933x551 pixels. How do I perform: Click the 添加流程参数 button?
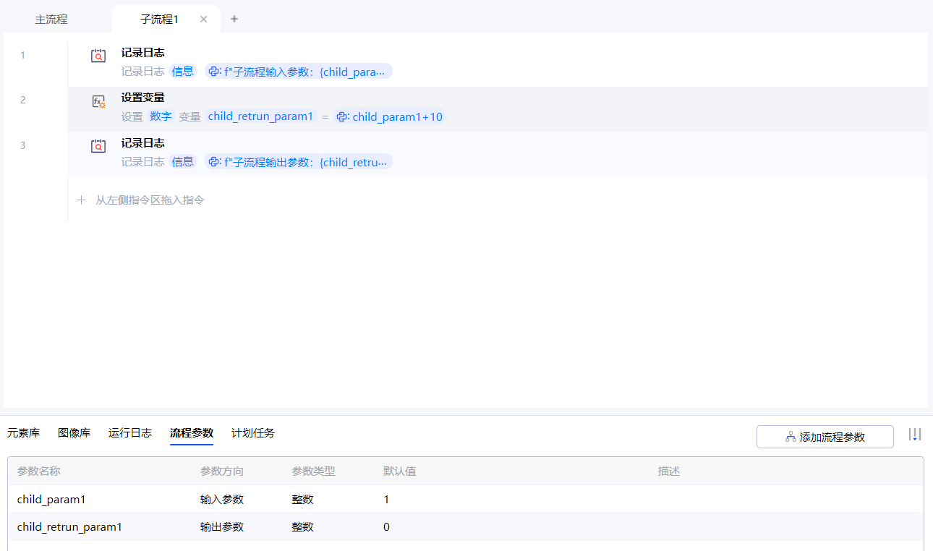[825, 437]
